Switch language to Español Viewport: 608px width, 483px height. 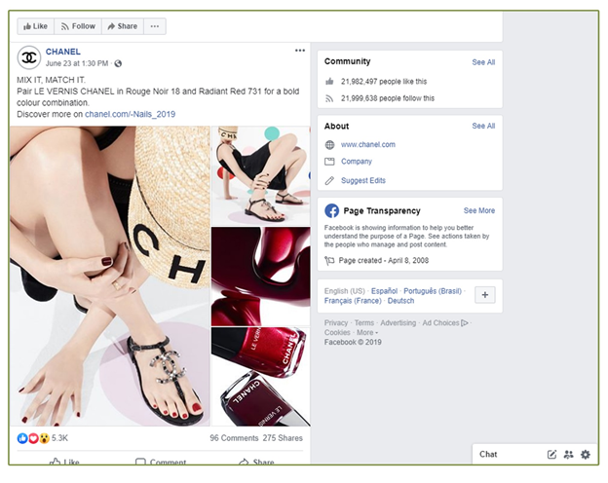click(384, 291)
